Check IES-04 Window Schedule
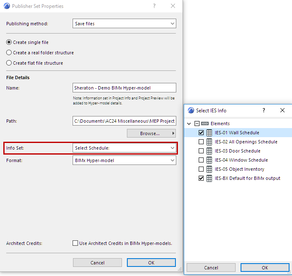This screenshot has height=276, width=292. click(x=201, y=160)
